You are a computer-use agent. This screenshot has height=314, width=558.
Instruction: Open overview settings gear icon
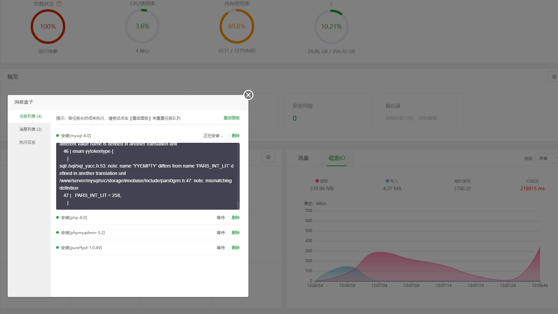point(554,77)
